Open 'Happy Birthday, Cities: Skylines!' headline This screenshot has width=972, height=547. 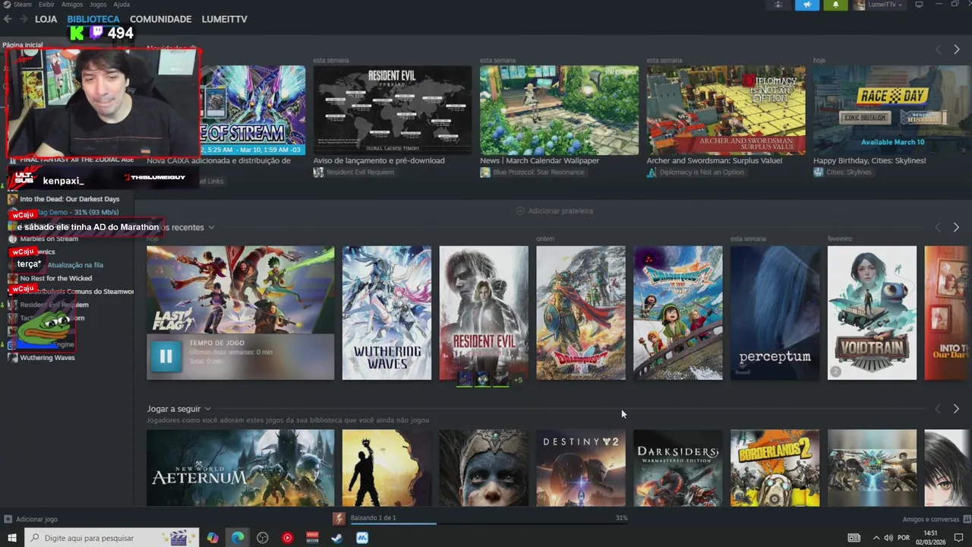[x=869, y=160]
